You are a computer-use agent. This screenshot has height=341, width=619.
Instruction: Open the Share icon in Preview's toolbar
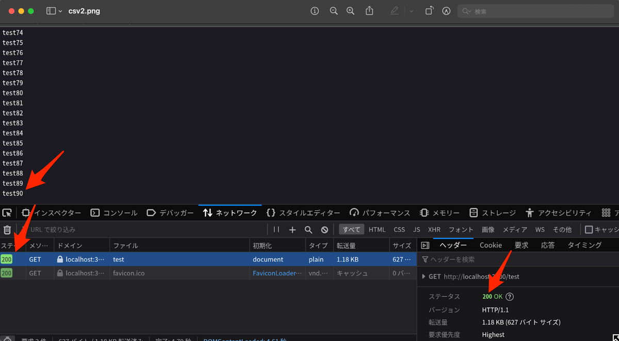pos(369,10)
